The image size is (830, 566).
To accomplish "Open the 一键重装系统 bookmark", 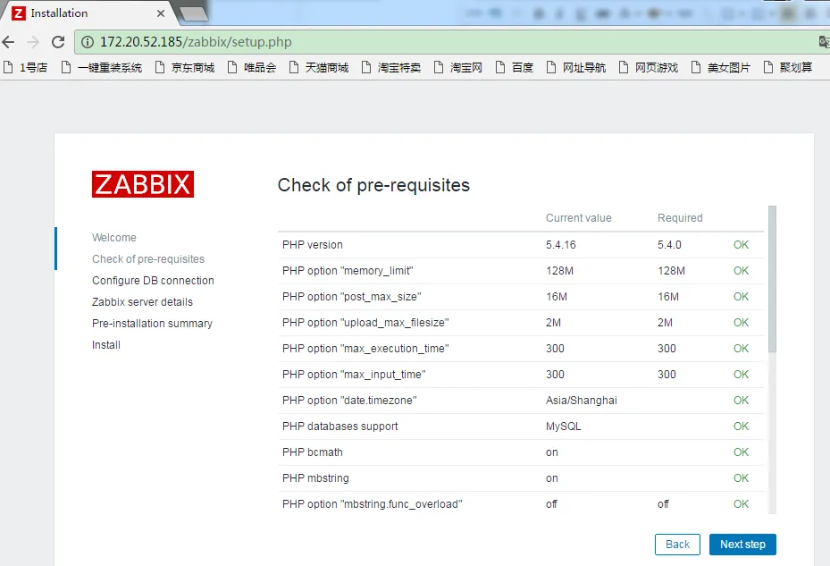I will (102, 67).
